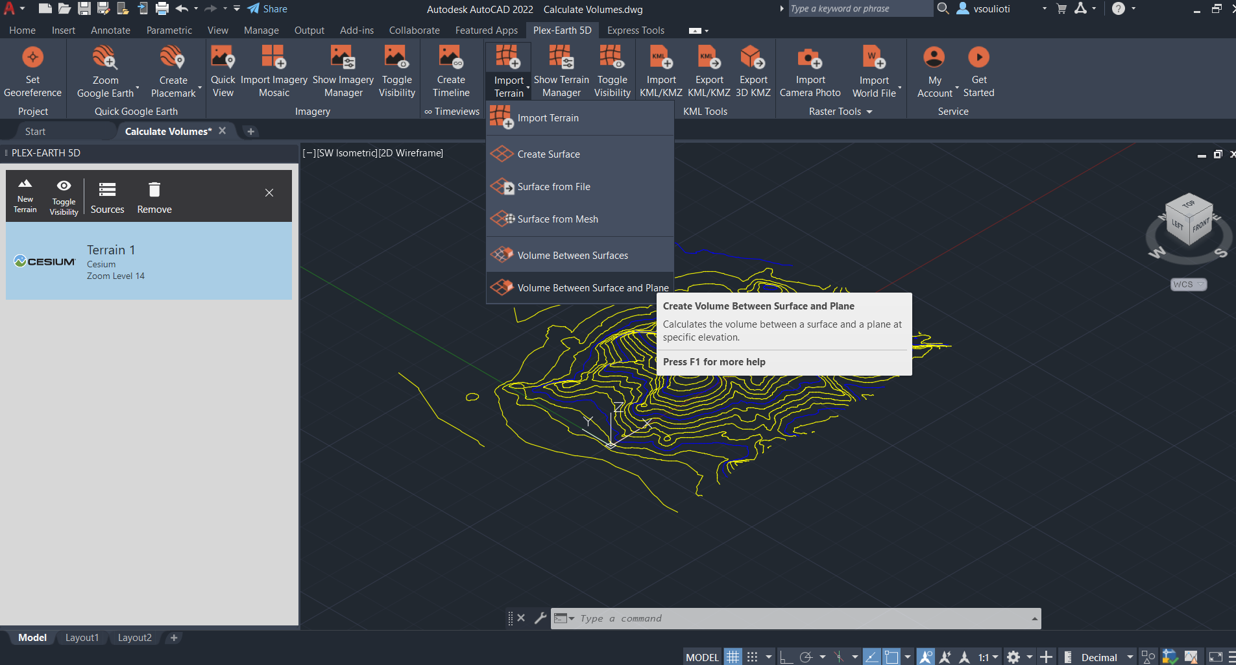Click the SW Isometric viewport control
Screen dimensions: 1236x665
click(346, 153)
